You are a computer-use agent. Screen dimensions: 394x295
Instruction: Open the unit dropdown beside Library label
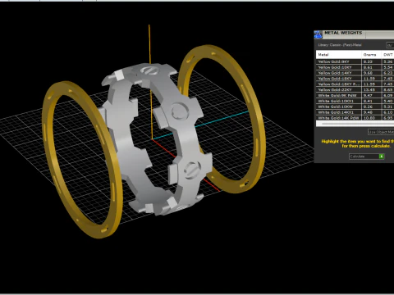390,45
